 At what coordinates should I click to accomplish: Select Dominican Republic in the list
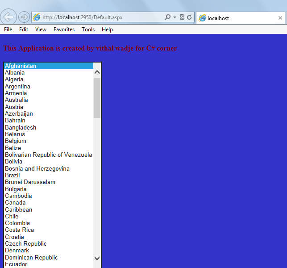click(x=49, y=257)
